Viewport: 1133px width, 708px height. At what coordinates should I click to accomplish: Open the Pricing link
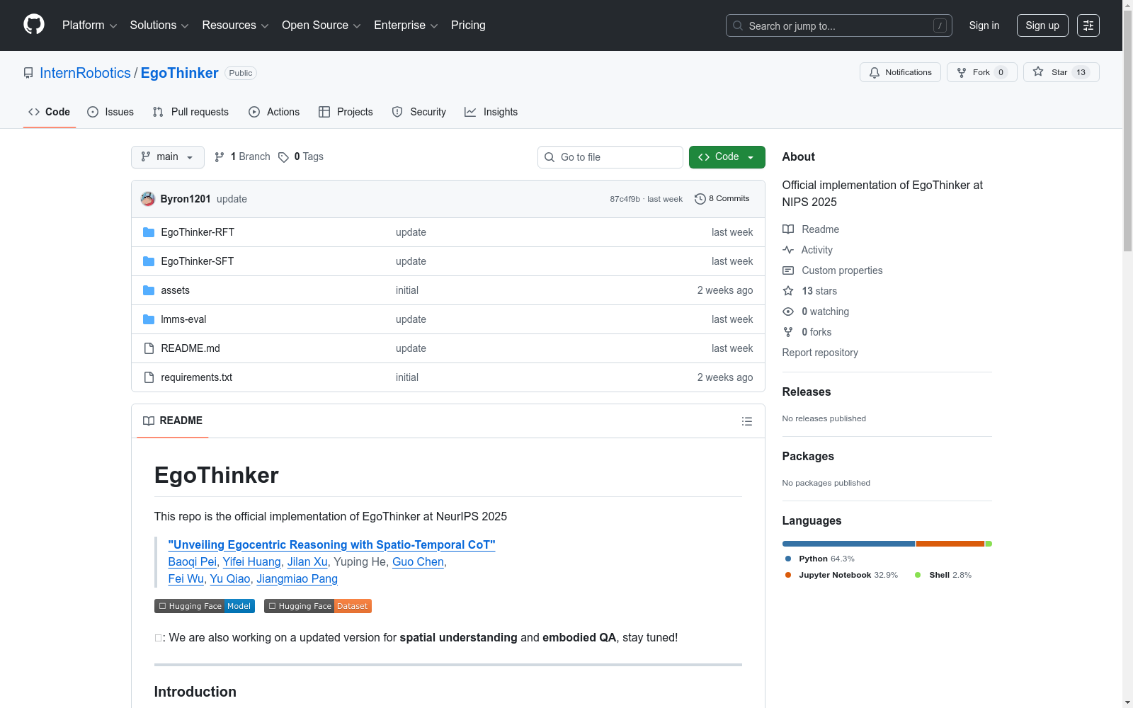pos(468,25)
